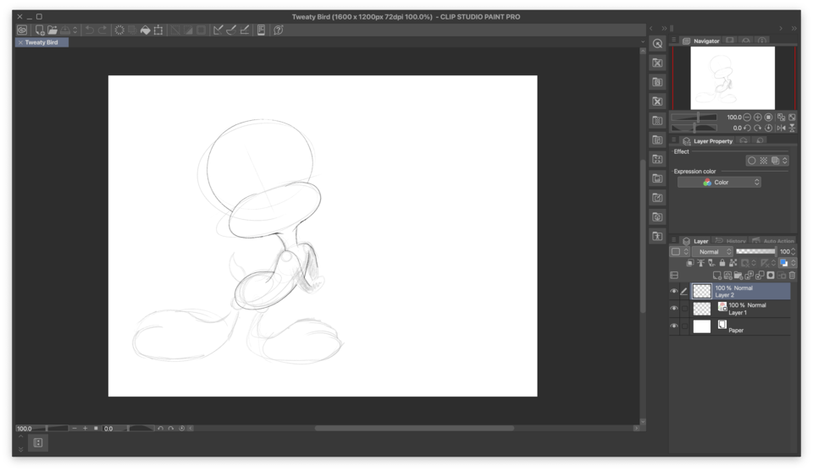813x471 pixels.
Task: Select the Paper layer
Action: [x=740, y=326]
